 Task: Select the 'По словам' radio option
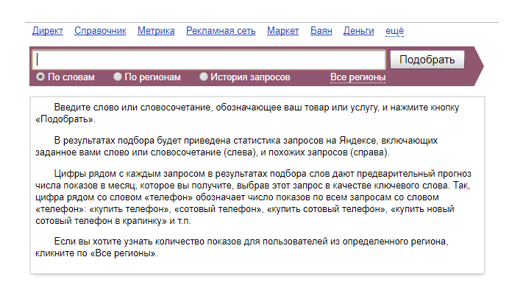coord(41,77)
